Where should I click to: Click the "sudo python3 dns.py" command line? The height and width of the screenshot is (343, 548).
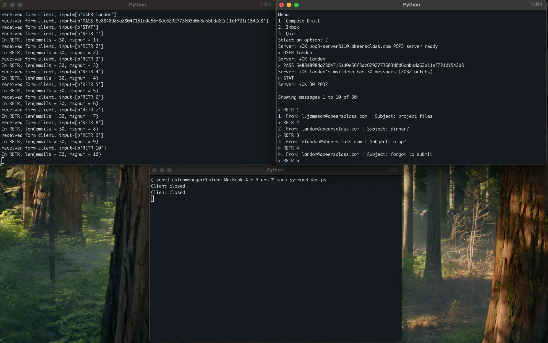(239, 180)
